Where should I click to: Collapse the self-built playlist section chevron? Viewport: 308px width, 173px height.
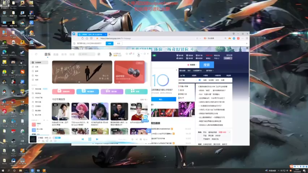coord(47,120)
